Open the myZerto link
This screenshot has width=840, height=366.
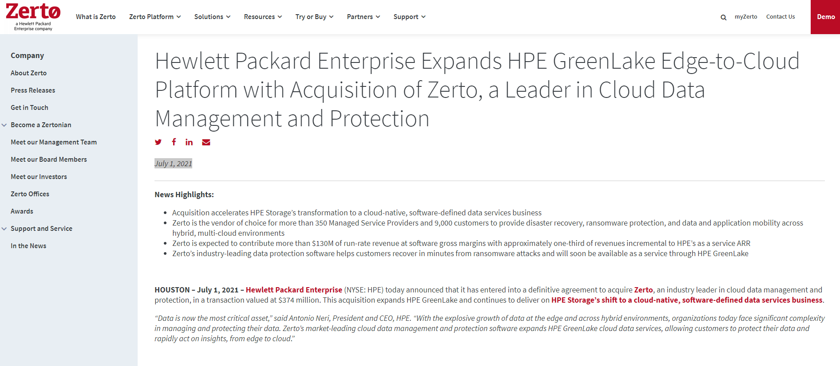[746, 17]
